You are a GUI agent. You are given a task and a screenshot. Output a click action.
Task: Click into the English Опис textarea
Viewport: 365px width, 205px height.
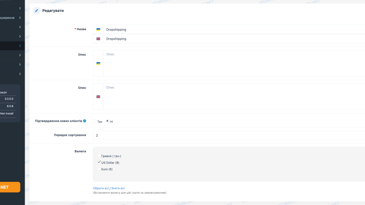234,97
